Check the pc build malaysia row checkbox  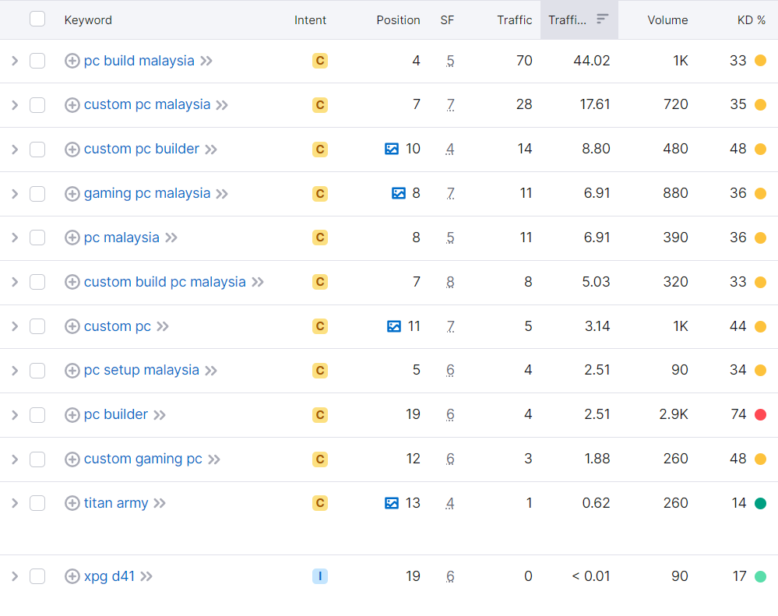[37, 61]
